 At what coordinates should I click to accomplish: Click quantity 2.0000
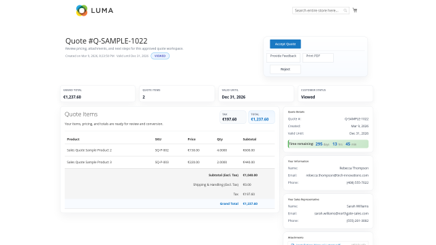pos(222,162)
